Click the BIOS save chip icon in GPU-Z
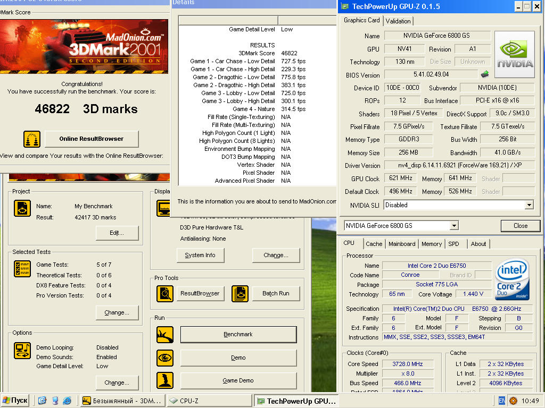 click(x=485, y=74)
